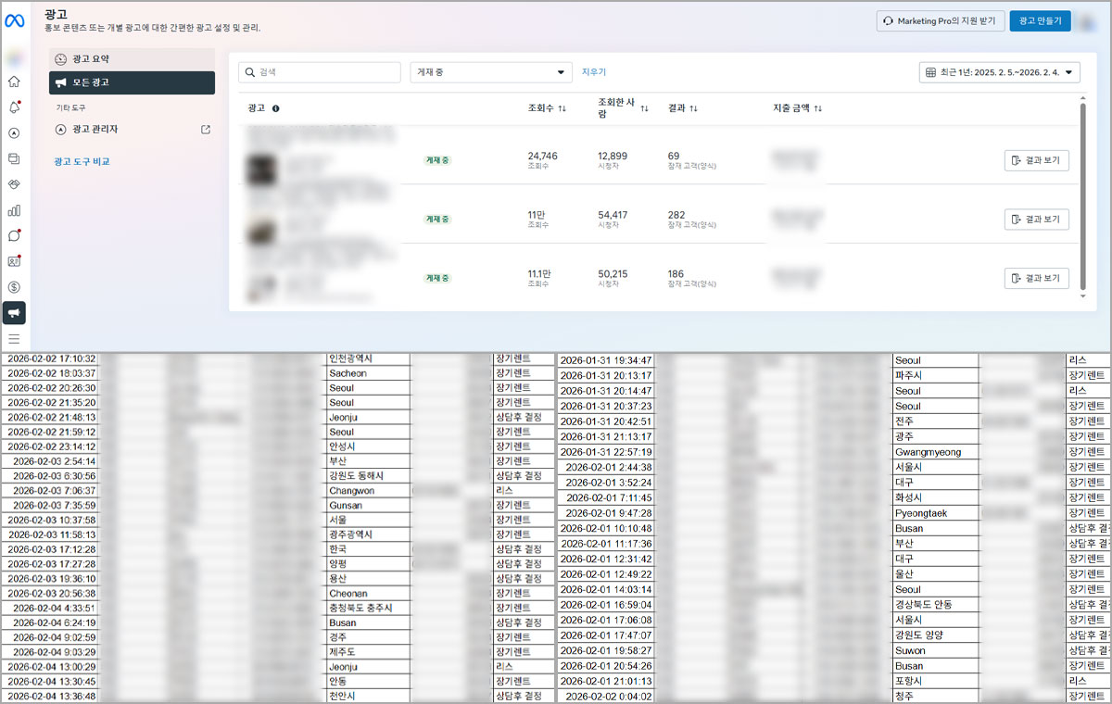Screen dimensions: 1112x704
Task: Click the info icon beside 광고 header
Action: click(276, 108)
